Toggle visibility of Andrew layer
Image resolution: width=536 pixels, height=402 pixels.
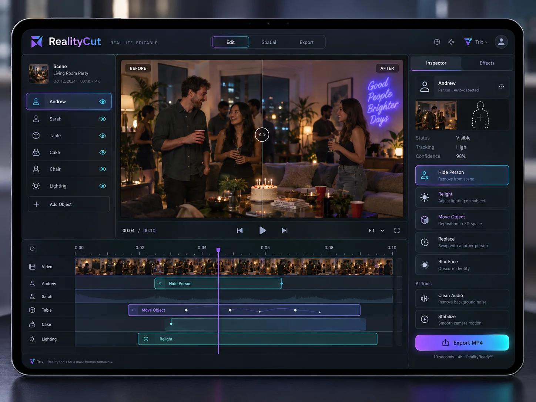103,101
